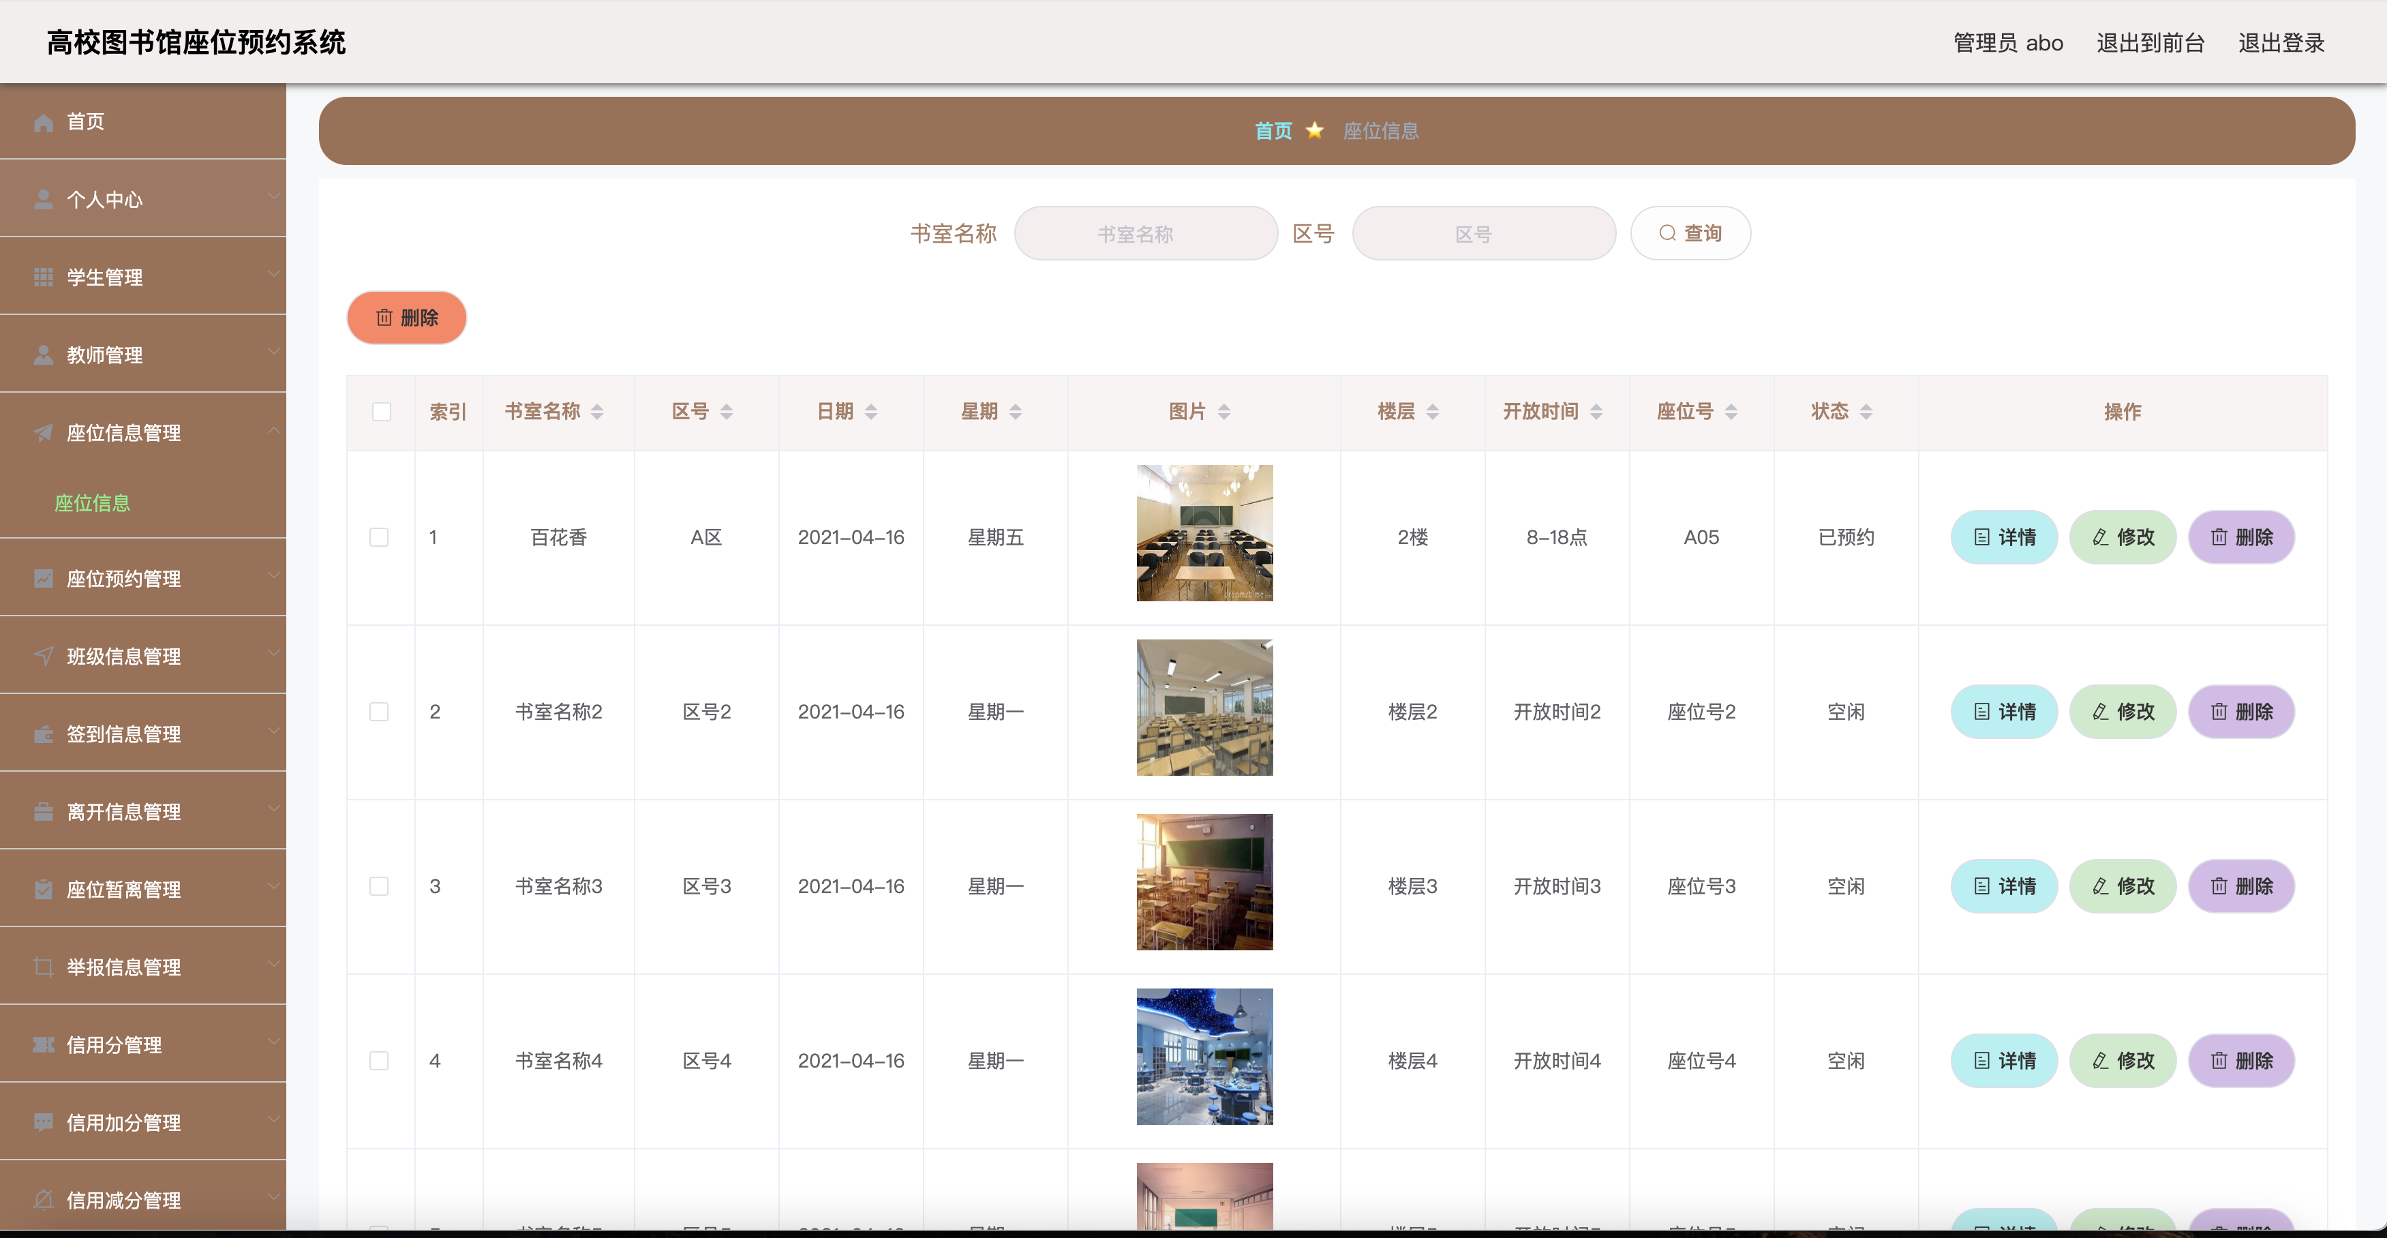Sort 区号 column with its sort arrows
The height and width of the screenshot is (1238, 2387).
coord(727,412)
